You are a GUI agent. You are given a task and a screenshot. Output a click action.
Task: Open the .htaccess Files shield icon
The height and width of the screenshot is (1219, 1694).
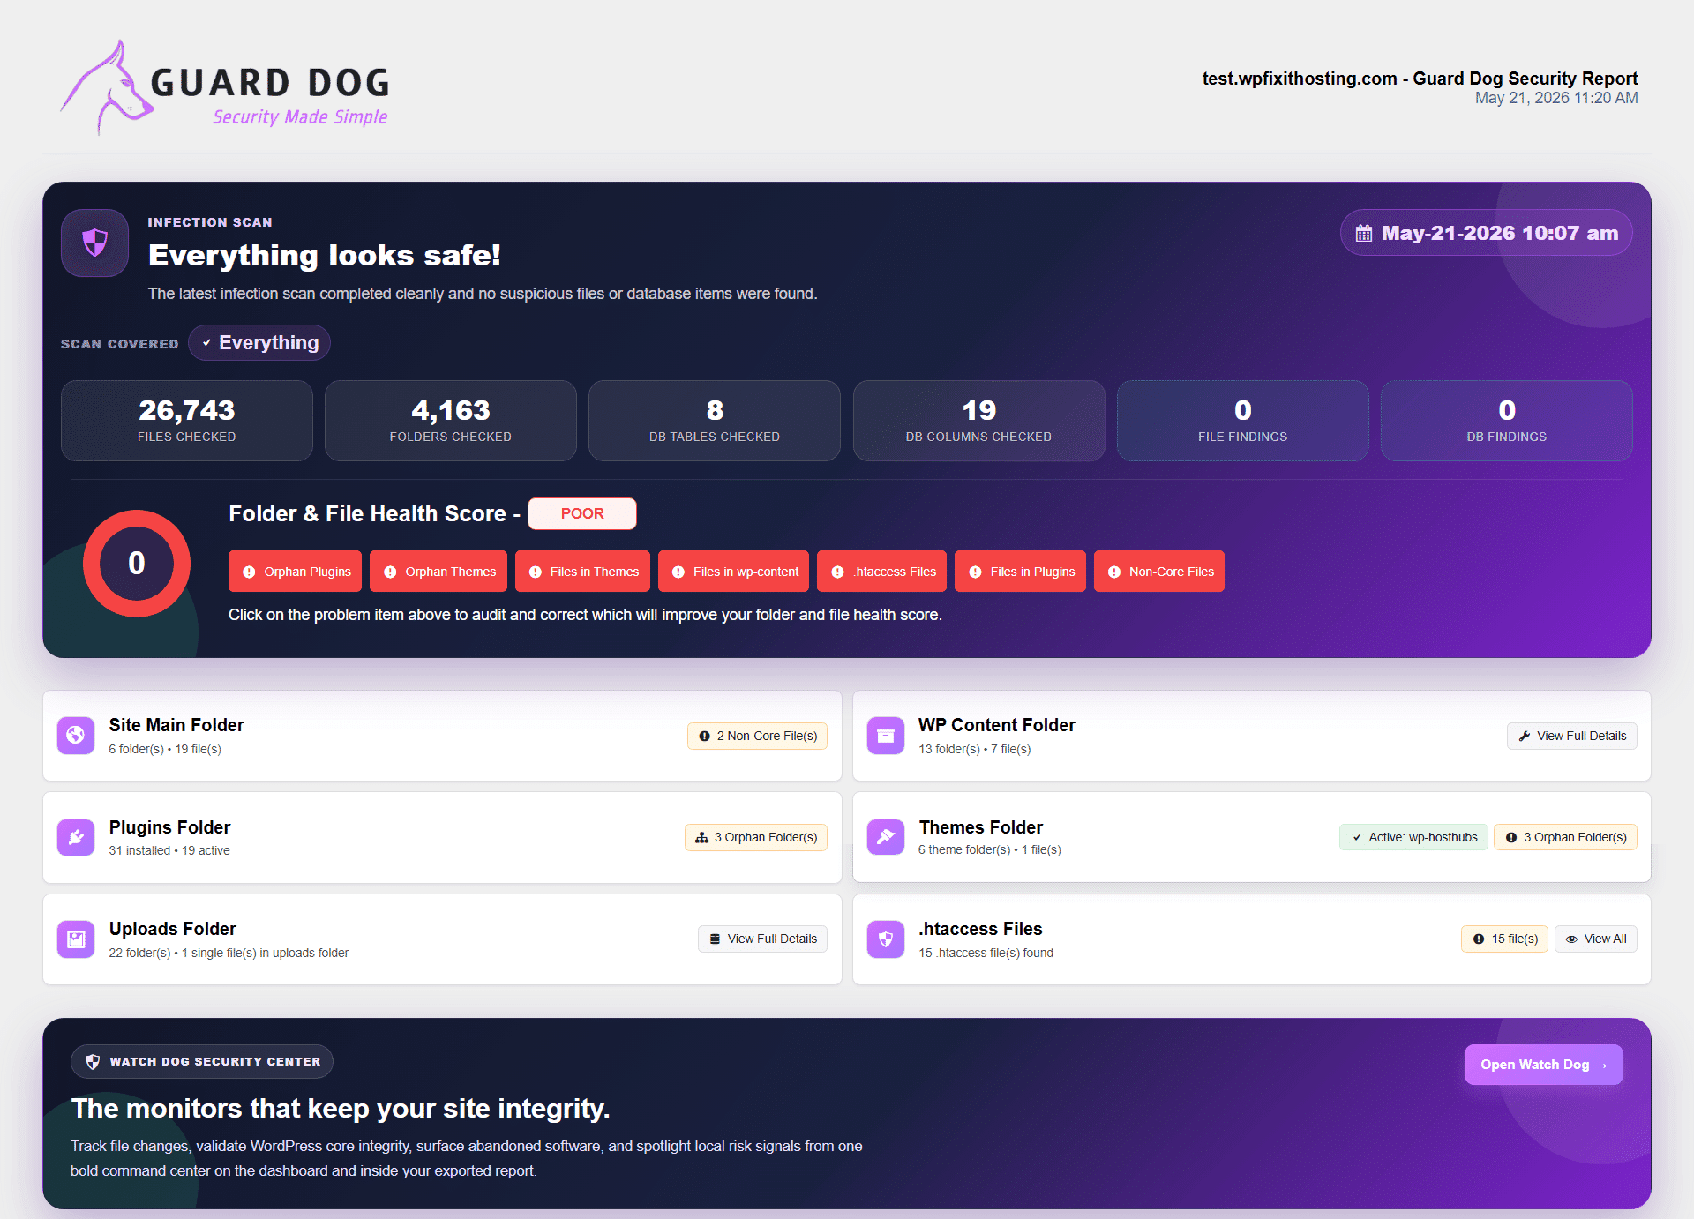point(886,939)
